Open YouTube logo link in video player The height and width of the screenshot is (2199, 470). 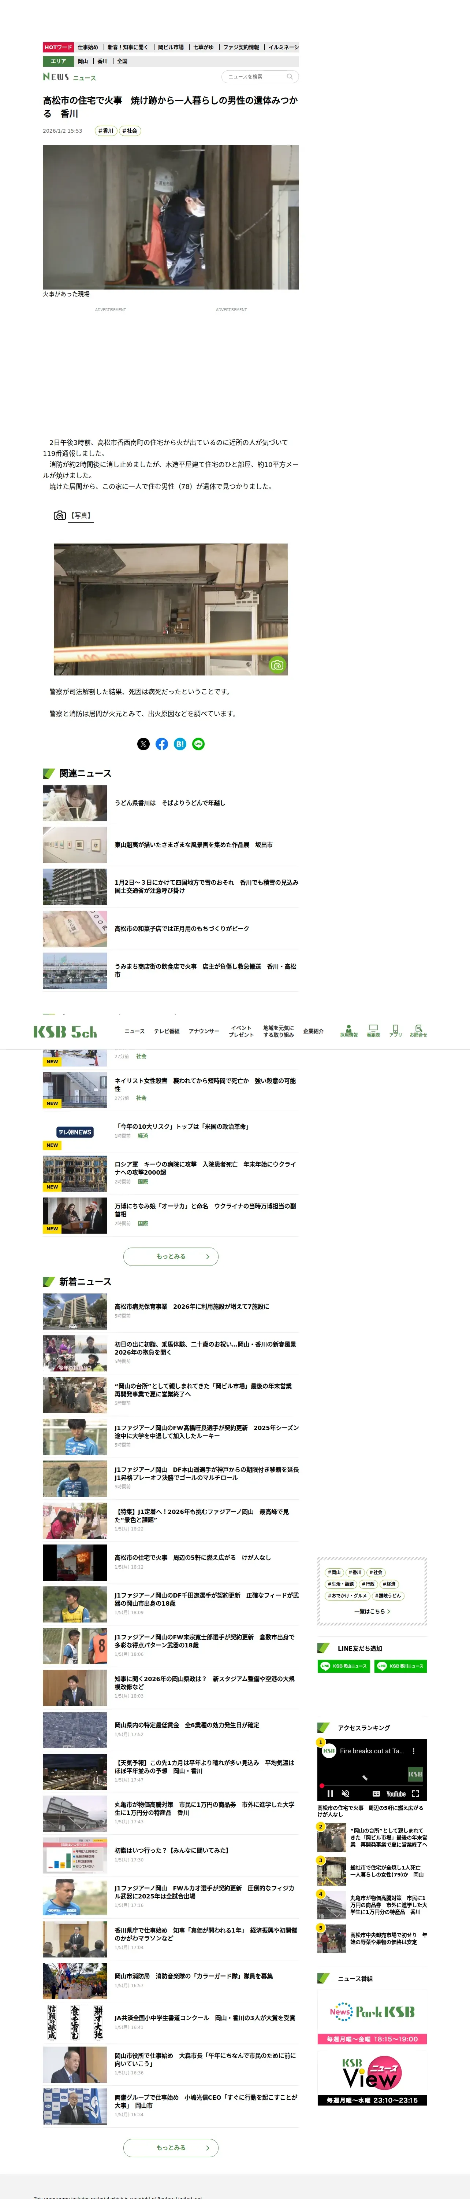point(396,1794)
